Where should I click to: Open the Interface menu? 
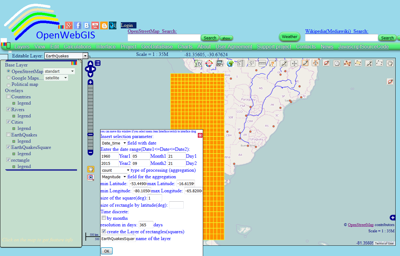[106, 47]
